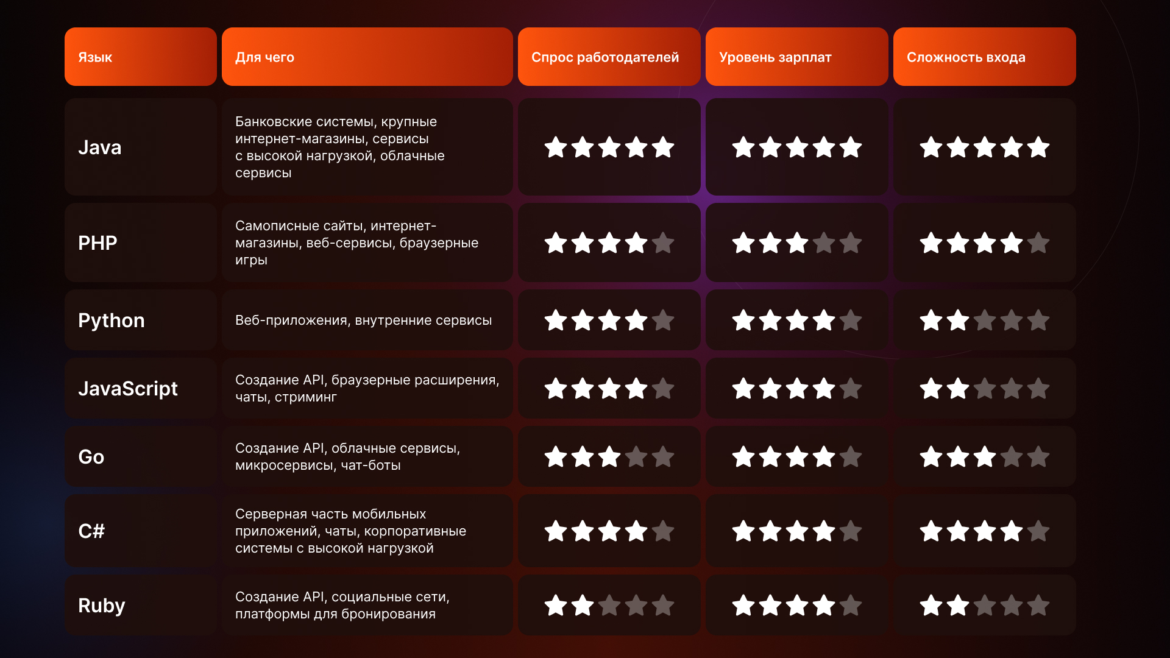Click the fifth star in Java entry difficulty

pos(1038,147)
